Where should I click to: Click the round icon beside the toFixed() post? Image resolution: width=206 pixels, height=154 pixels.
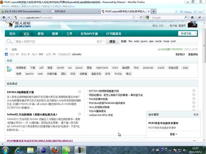pos(80,114)
